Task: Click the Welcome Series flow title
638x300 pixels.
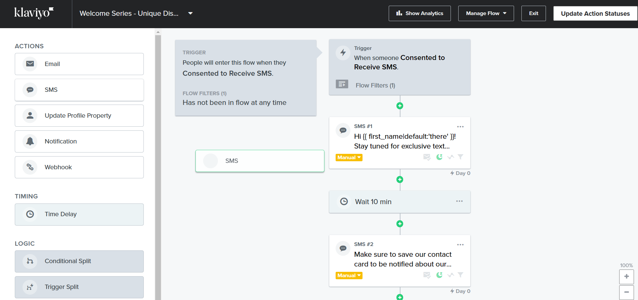Action: (129, 13)
